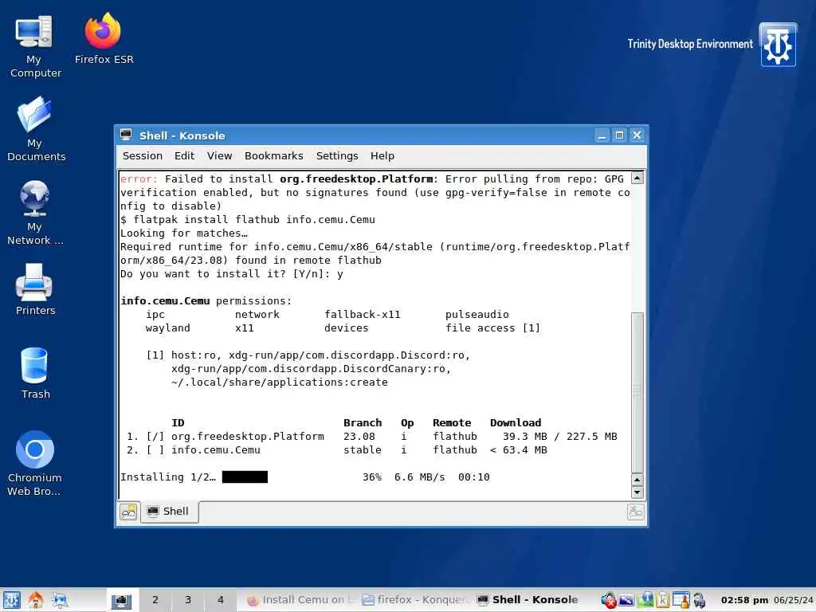The width and height of the screenshot is (816, 612).
Task: Click the Klipper clipboard tray icon
Action: (662, 600)
